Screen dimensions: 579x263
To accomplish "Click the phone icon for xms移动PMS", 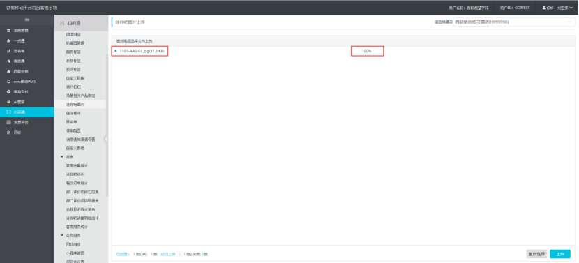I will pos(8,81).
